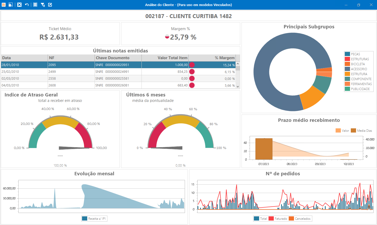
Task: Click margin value 6,15 %
Action: (x=230, y=72)
